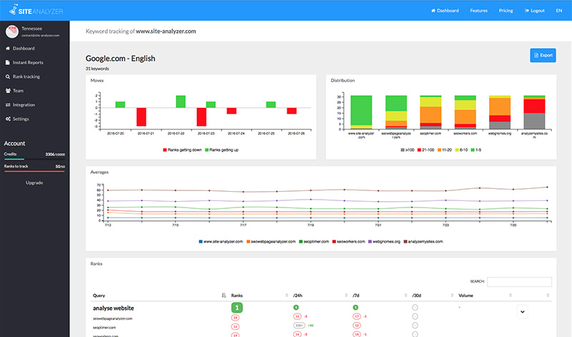
Task: Open the Team section people icon
Action: coord(8,91)
